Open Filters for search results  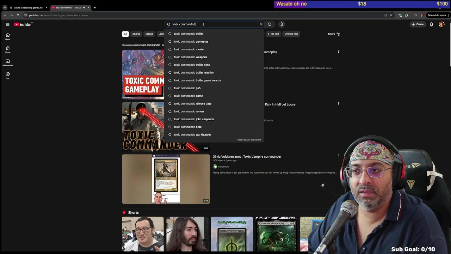tap(334, 34)
